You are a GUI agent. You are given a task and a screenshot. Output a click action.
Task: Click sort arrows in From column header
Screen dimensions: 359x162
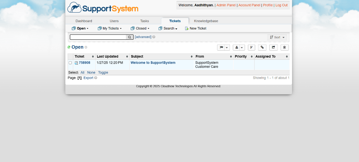click(231, 57)
